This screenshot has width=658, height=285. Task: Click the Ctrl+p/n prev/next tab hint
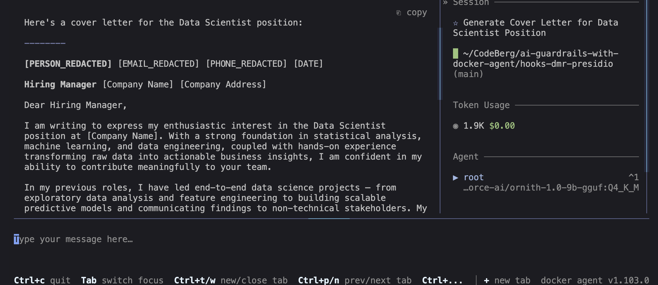point(355,280)
